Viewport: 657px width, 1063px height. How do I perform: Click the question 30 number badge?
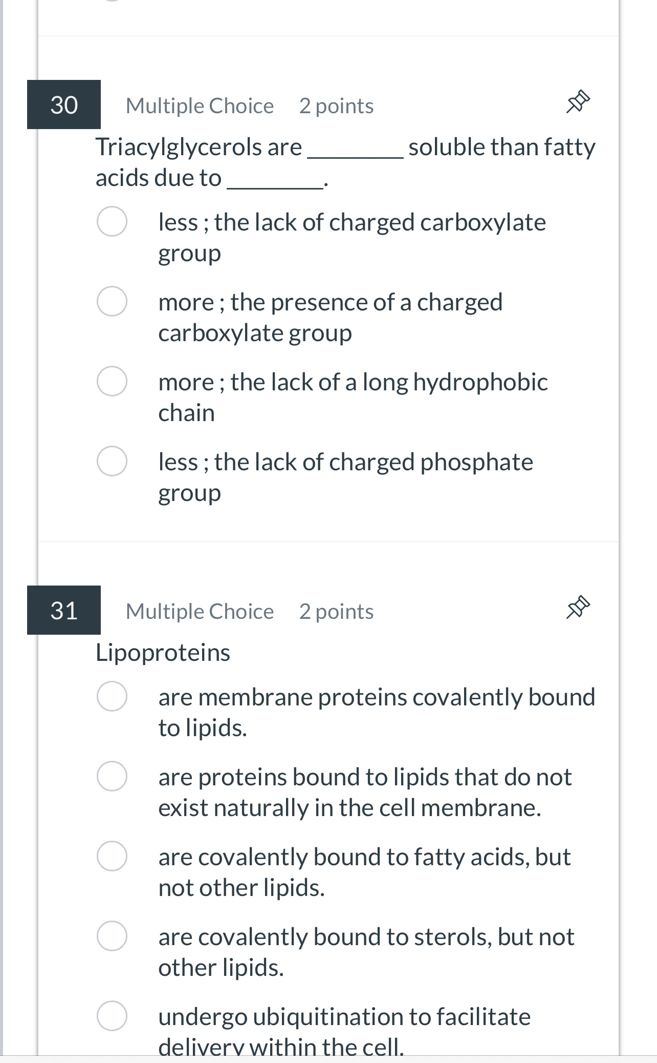[63, 106]
